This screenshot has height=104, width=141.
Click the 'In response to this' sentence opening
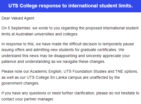(18, 44)
